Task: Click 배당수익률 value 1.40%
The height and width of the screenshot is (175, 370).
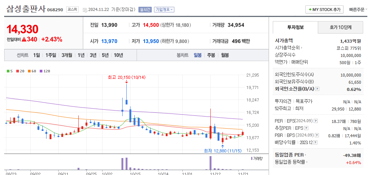Action: pyautogui.click(x=355, y=143)
